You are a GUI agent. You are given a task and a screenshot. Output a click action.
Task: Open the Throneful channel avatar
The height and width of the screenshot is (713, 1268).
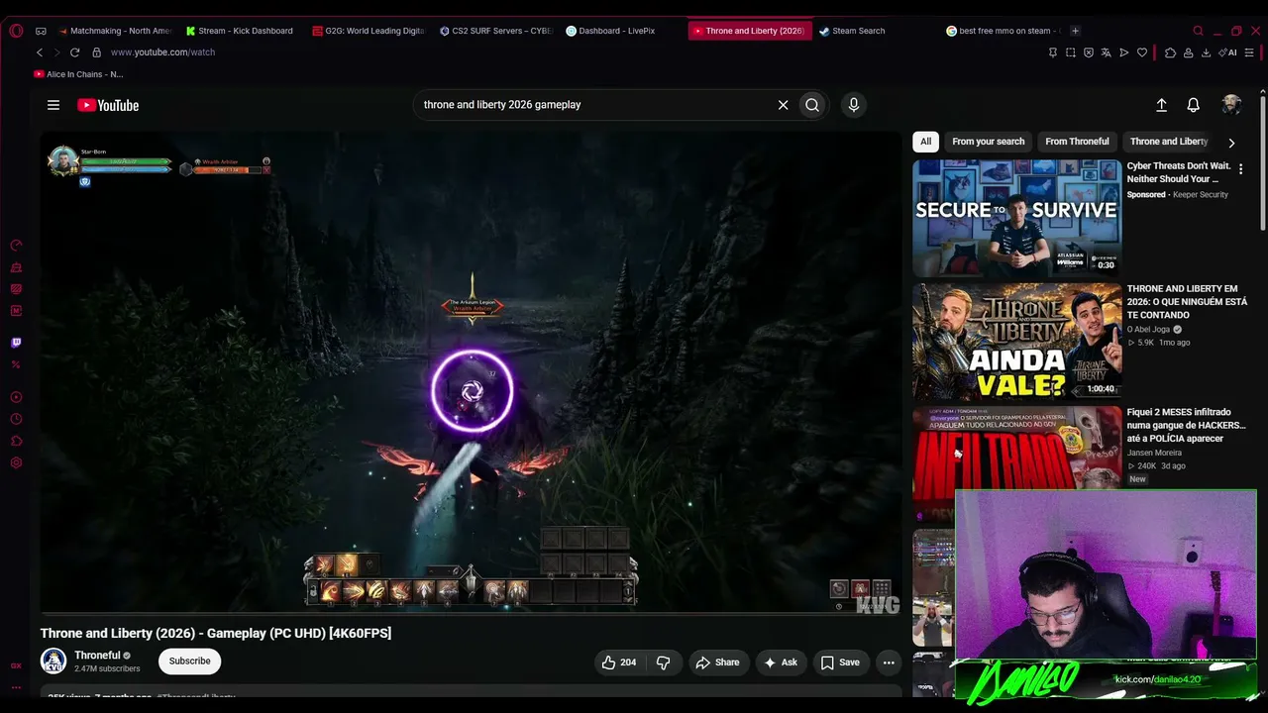(53, 662)
